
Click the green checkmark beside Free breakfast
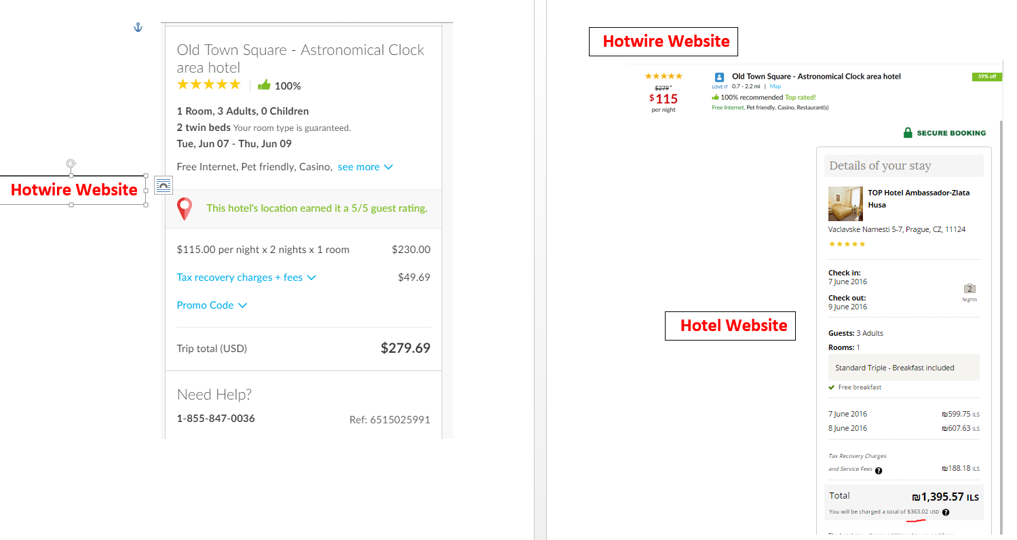pyautogui.click(x=832, y=387)
